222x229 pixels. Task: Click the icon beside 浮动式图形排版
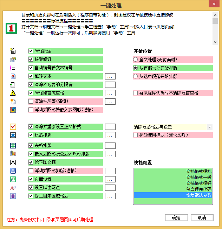(13, 171)
